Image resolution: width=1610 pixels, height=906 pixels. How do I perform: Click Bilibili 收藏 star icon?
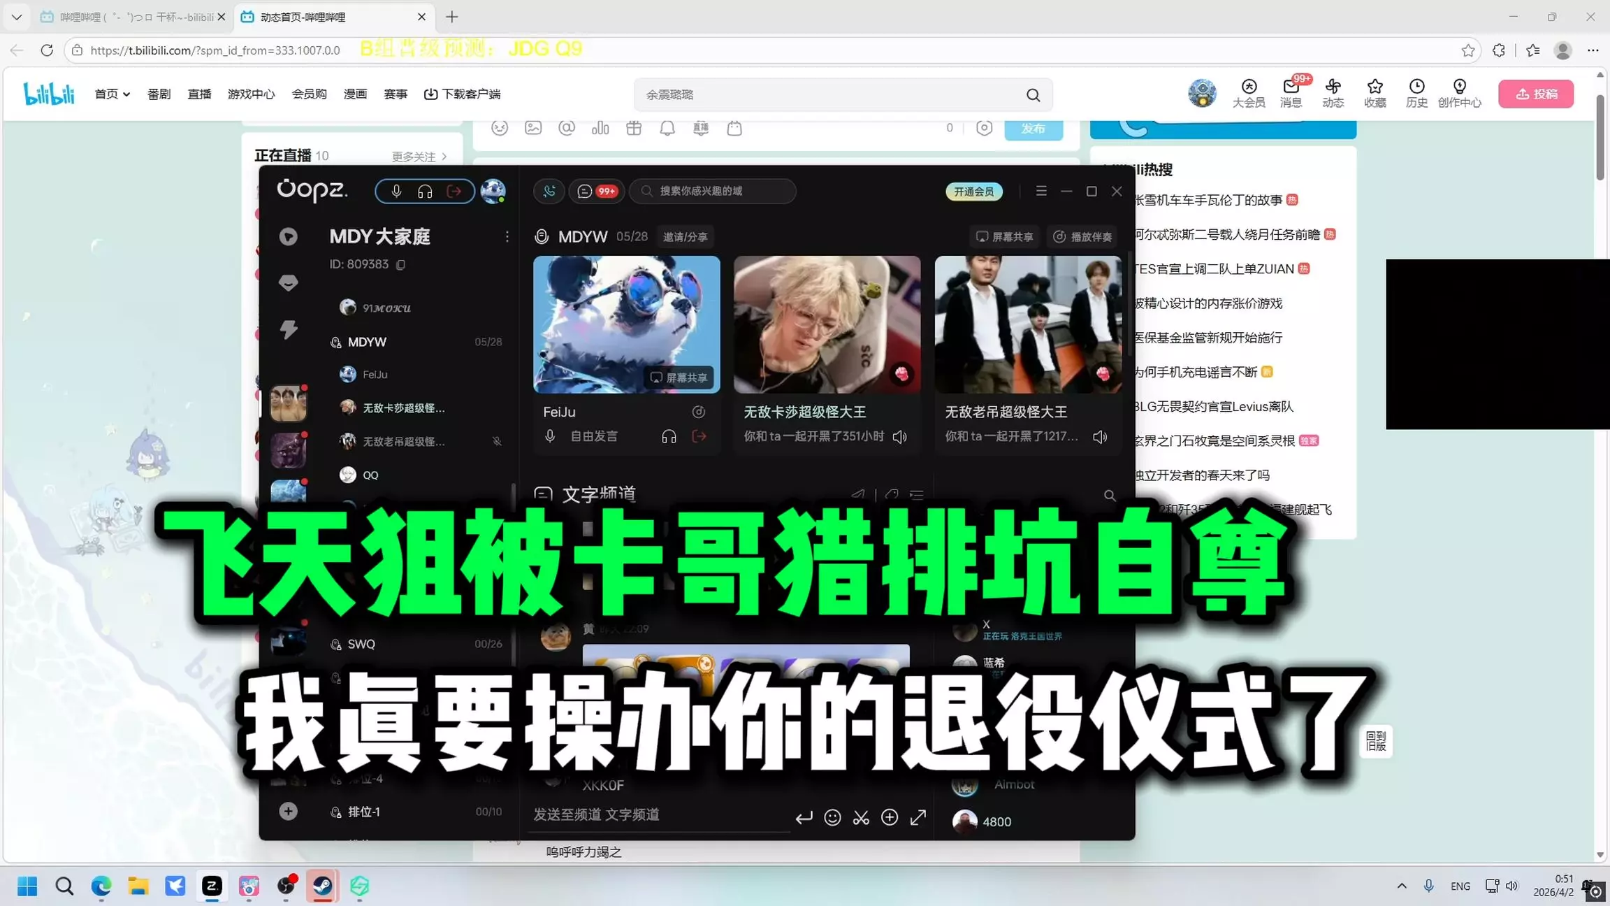(x=1375, y=87)
